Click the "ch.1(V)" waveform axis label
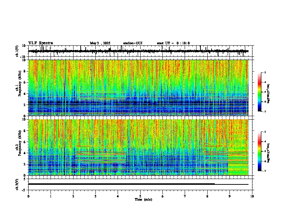This screenshot has height=220, width=284. tap(17, 51)
